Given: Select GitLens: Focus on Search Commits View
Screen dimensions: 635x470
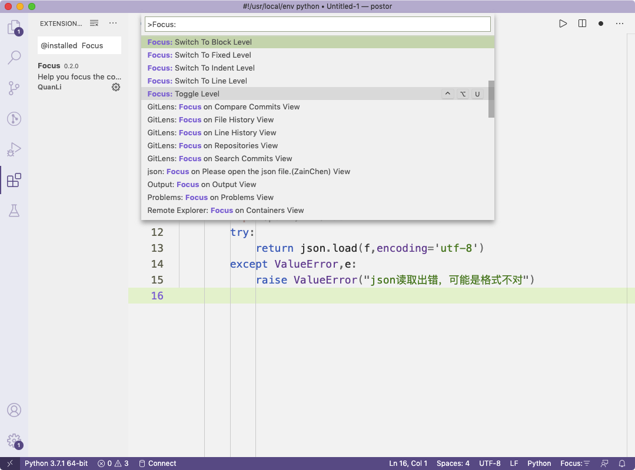Looking at the screenshot, I should (x=318, y=159).
